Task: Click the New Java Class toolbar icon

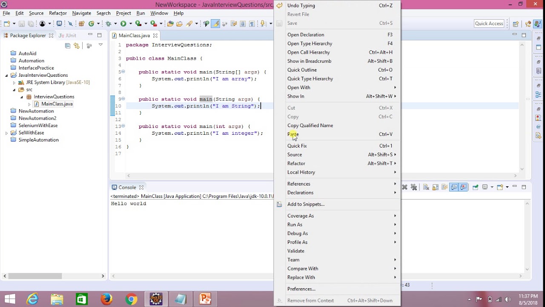Action: [91, 23]
